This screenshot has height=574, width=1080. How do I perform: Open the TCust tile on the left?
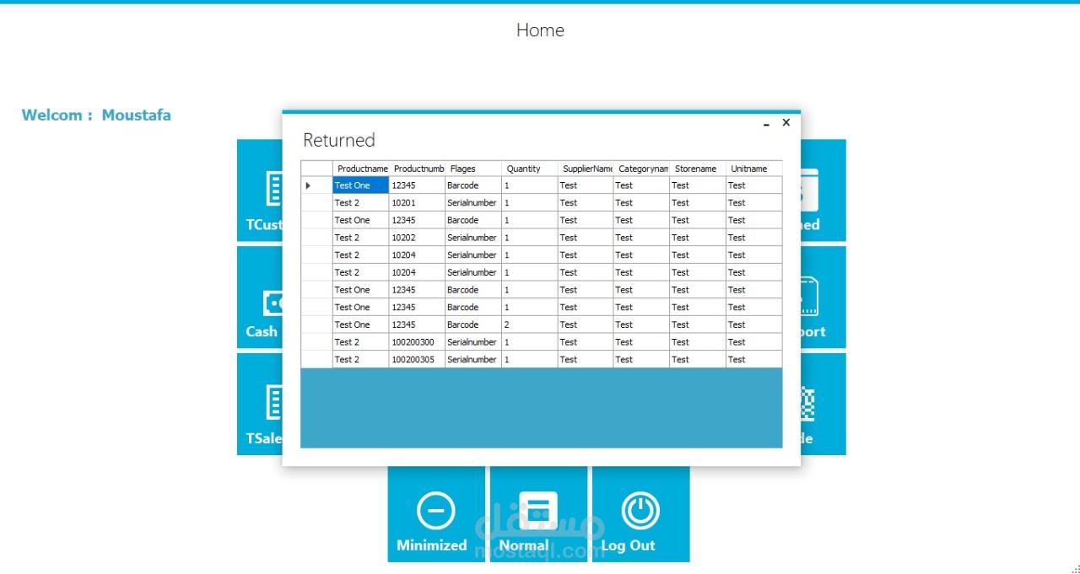coord(260,190)
